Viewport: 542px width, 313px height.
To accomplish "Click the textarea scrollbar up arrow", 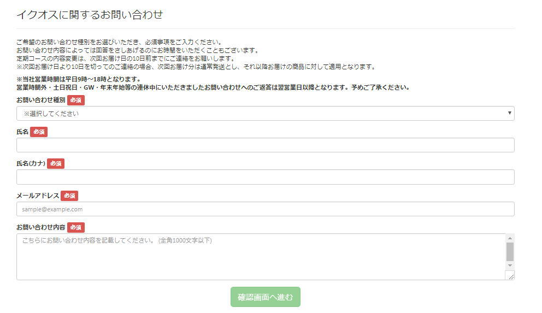I will 510,238.
